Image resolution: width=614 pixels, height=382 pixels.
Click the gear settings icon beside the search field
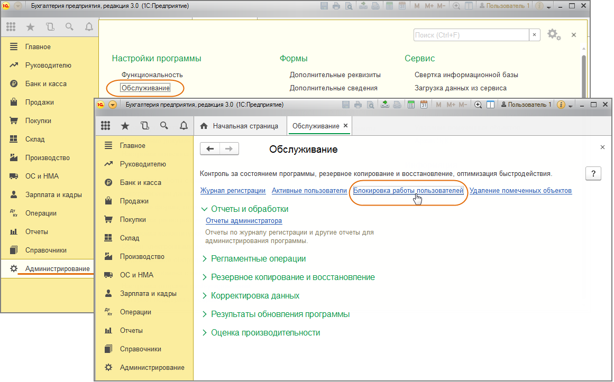tap(553, 35)
